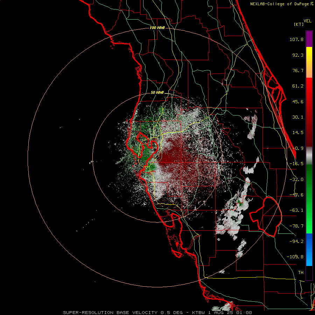This screenshot has width=315, height=315.
Task: Click the TH threshold label
Action: [301, 273]
